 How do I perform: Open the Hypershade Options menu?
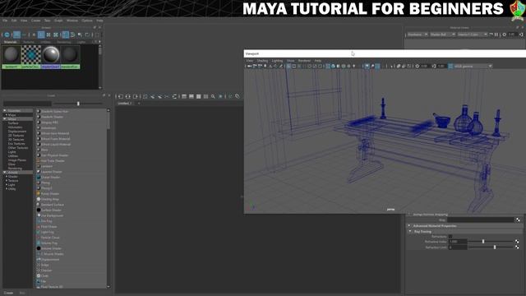coord(87,21)
